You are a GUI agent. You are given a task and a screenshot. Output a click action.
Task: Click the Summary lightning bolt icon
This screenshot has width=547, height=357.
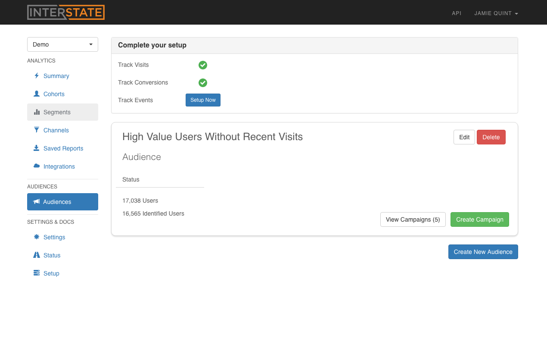tap(37, 76)
